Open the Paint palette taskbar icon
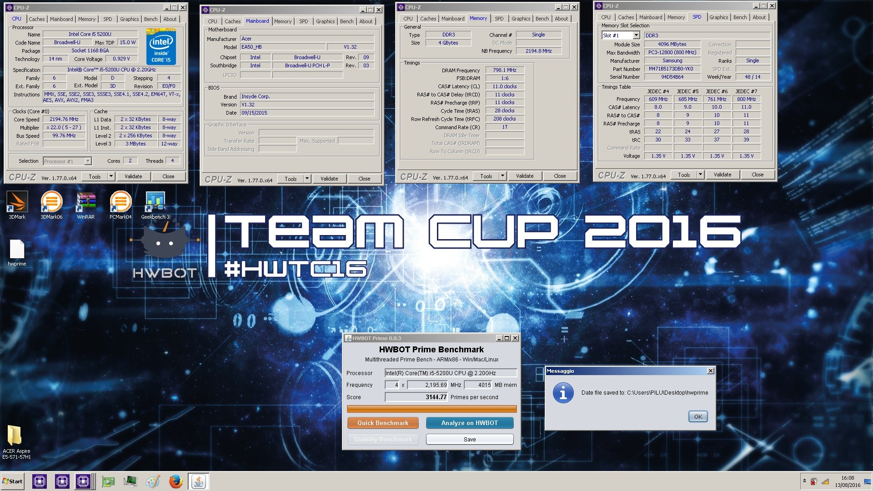This screenshot has height=491, width=873. [x=153, y=481]
